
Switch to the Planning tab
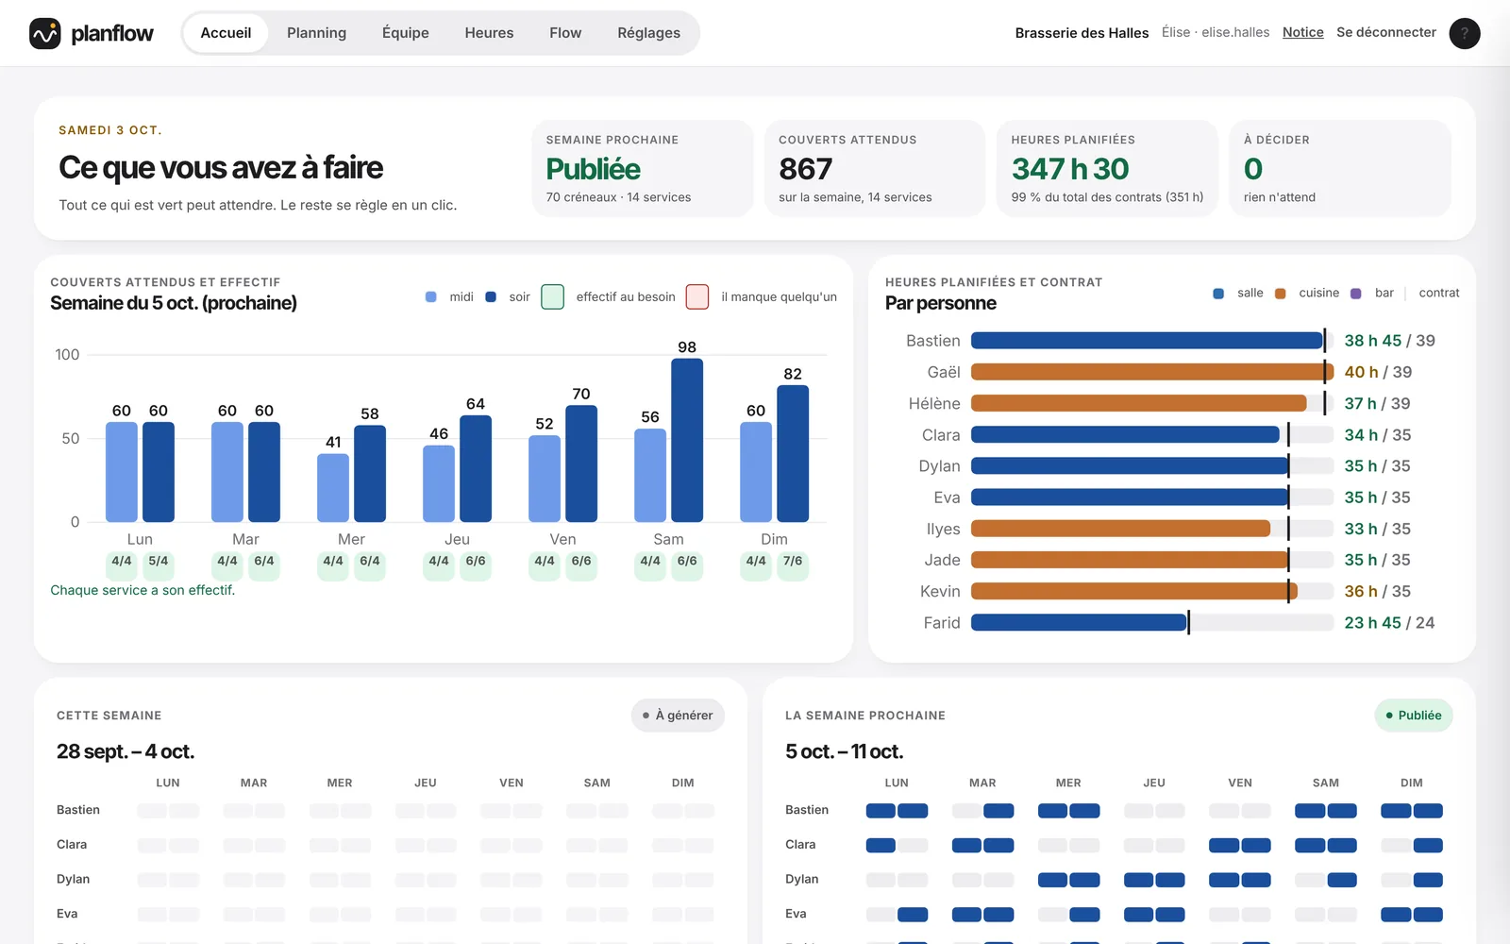[316, 33]
